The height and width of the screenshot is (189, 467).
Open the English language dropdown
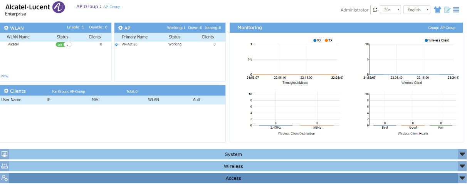click(x=417, y=10)
